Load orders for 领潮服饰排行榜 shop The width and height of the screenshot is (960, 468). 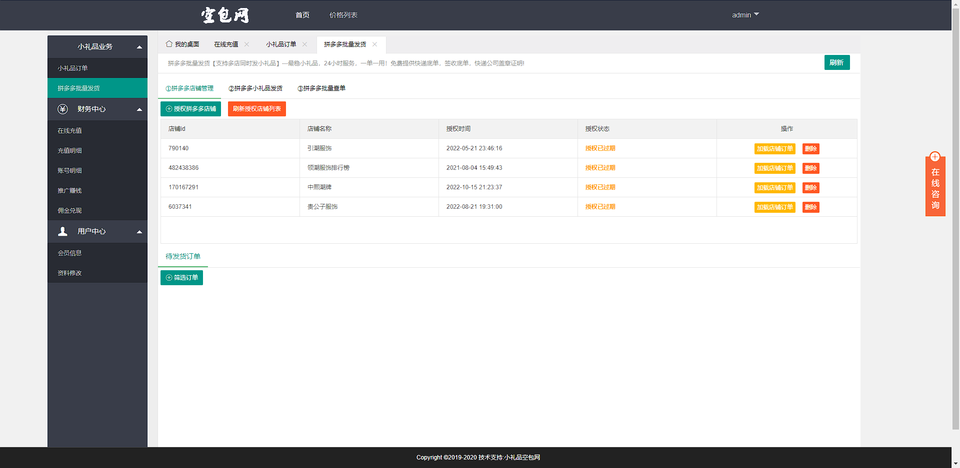pos(774,168)
